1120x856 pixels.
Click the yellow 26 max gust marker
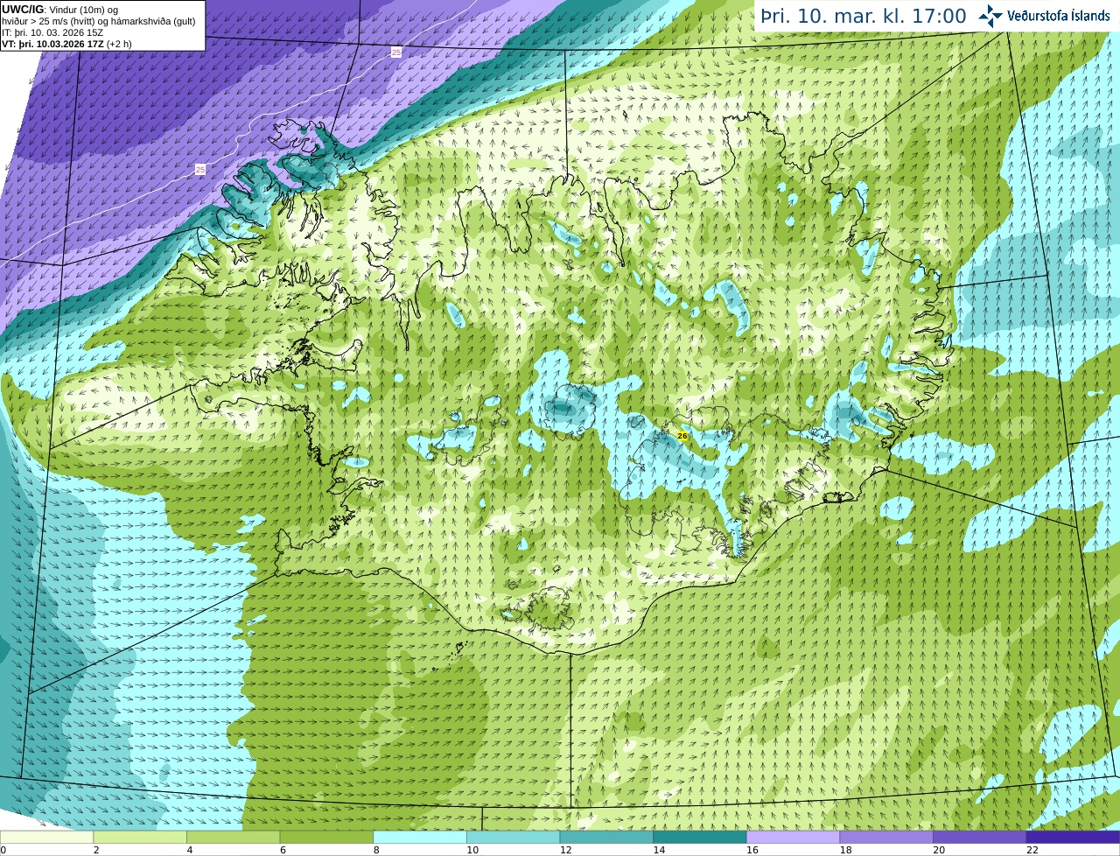(x=682, y=435)
